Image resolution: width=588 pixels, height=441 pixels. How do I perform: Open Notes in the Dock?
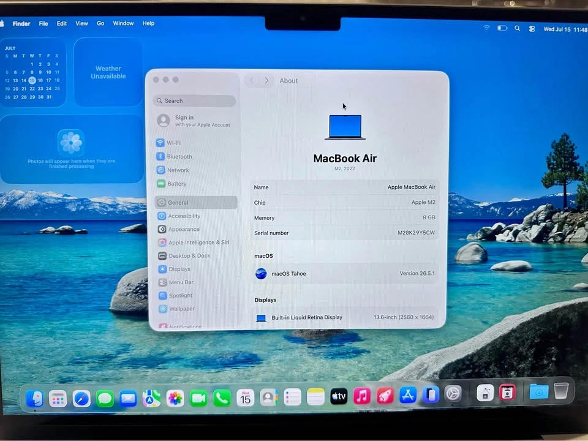315,397
